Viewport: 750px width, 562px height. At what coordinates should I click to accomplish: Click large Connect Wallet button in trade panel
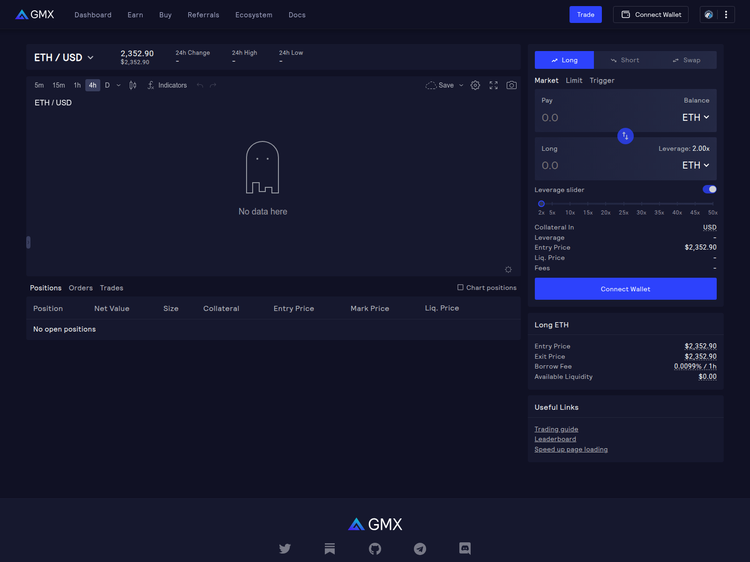click(625, 289)
